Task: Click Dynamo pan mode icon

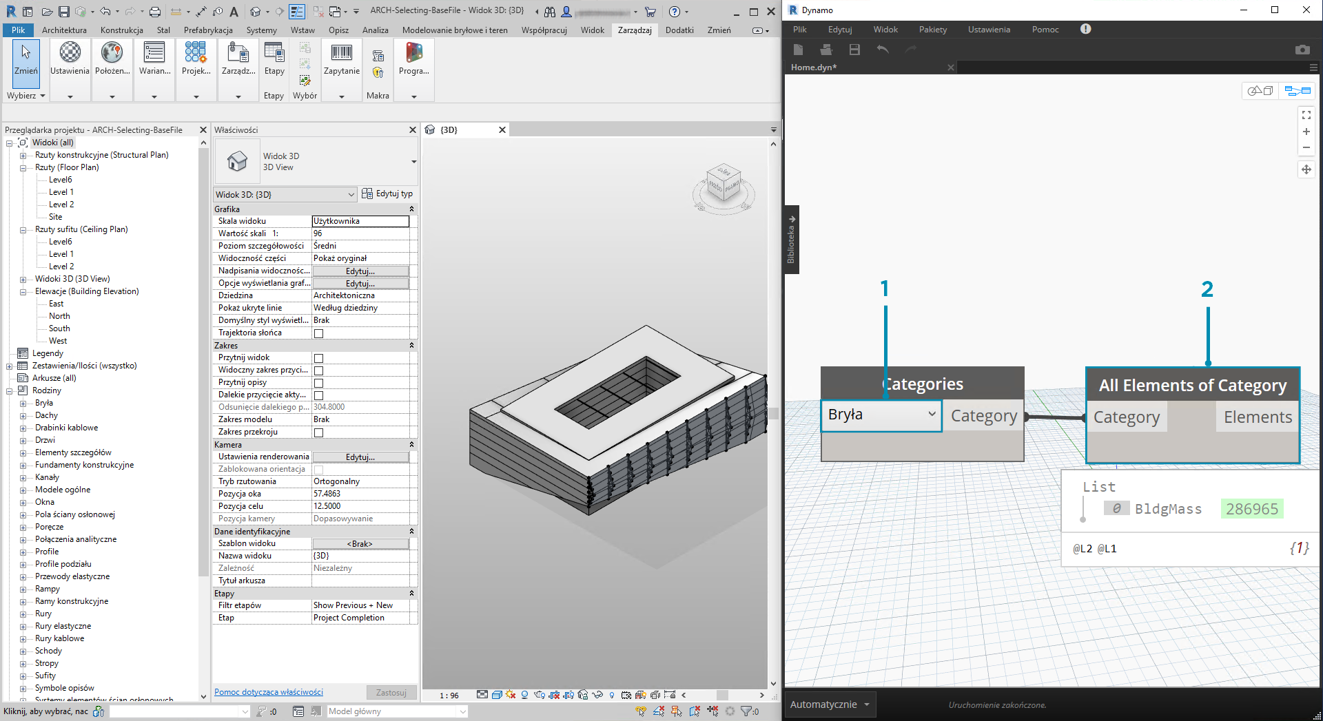Action: coord(1306,169)
